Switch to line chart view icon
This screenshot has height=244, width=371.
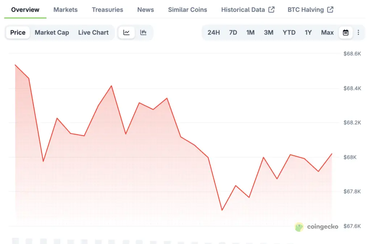click(126, 33)
